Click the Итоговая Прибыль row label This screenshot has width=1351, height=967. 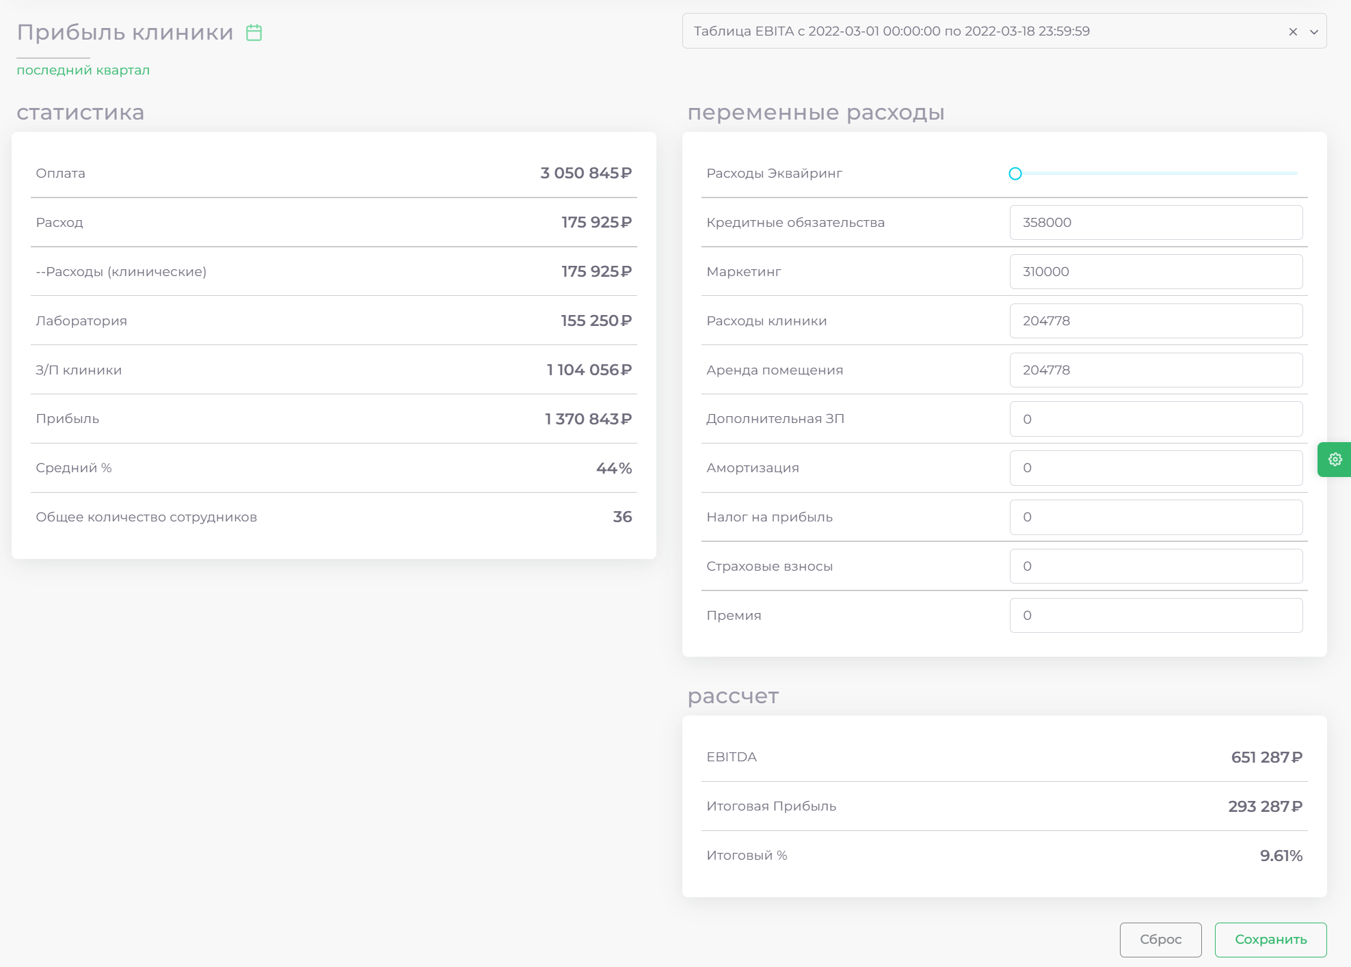[x=771, y=806]
